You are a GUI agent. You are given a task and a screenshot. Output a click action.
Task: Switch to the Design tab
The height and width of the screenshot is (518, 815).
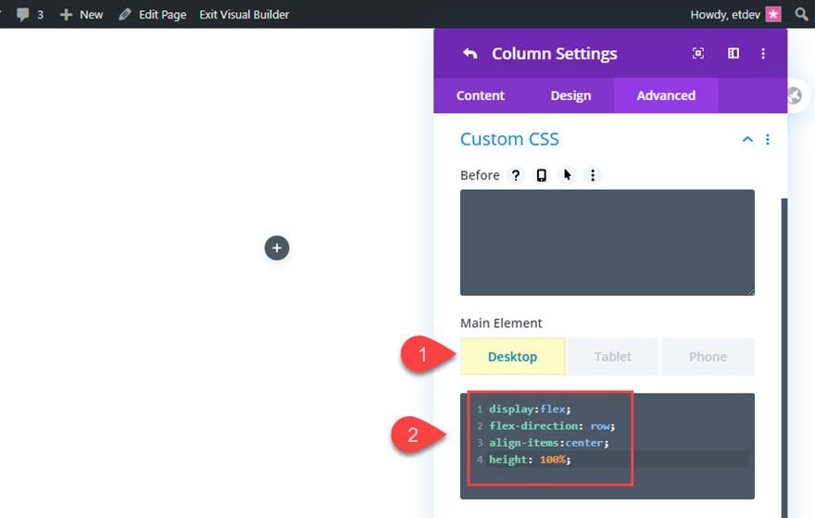570,95
